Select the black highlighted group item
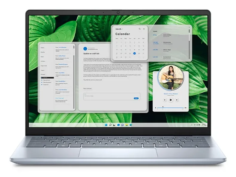The image size is (236, 177). click(47, 78)
